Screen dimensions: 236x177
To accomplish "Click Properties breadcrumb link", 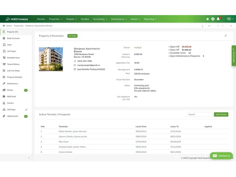I will pos(18,25).
